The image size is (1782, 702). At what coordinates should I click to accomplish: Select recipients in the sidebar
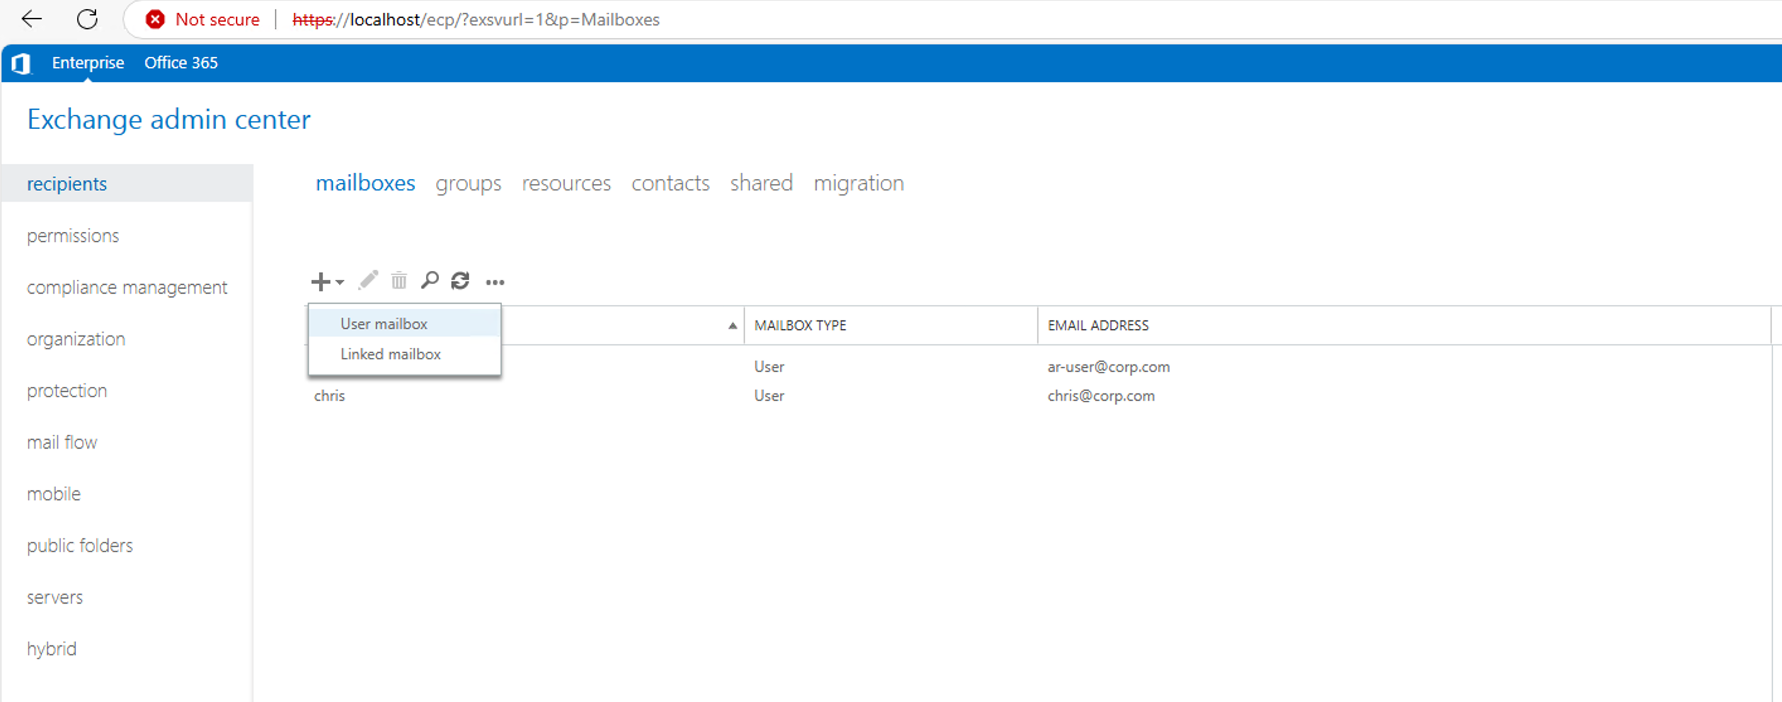127,184
